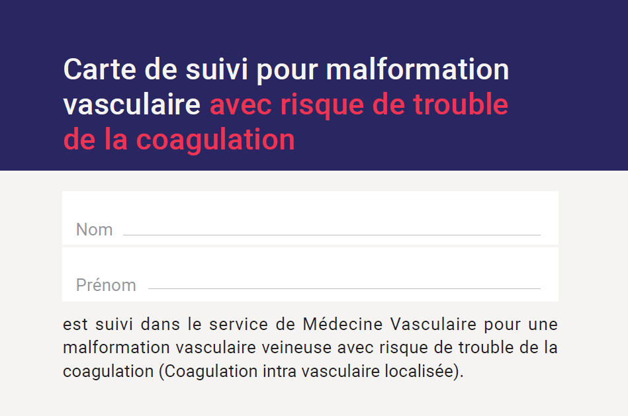Click the red word 'trouble' in the heading

coord(461,104)
